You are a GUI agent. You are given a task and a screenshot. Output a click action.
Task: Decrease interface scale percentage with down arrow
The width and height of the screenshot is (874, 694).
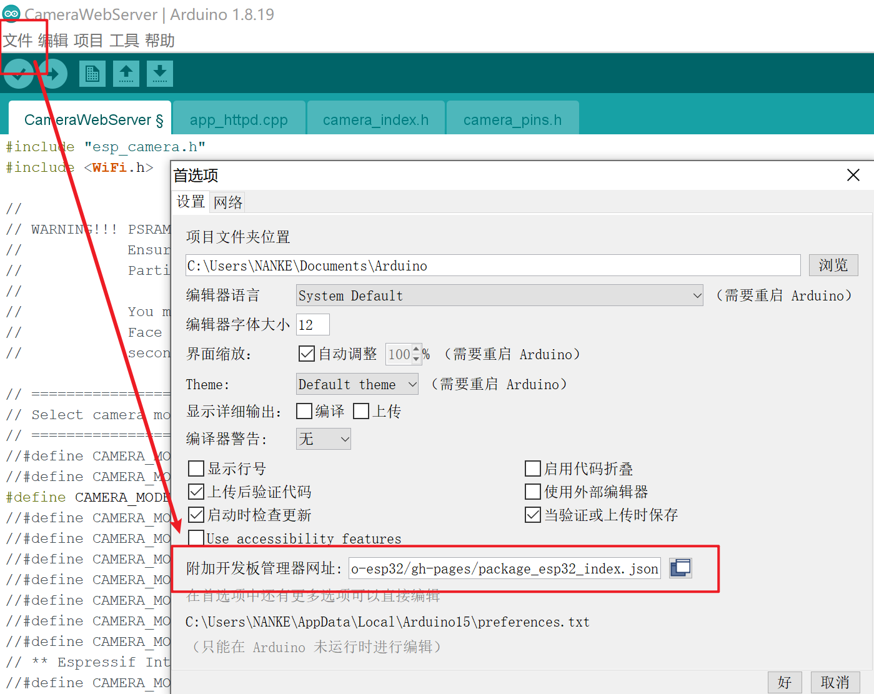pos(416,359)
